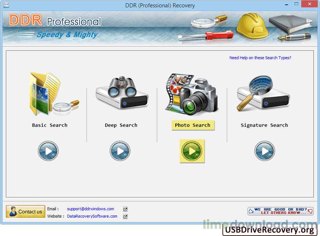Open the support@ddrwindows.com email link
Viewport: 320px width, 236px height.
click(x=91, y=209)
